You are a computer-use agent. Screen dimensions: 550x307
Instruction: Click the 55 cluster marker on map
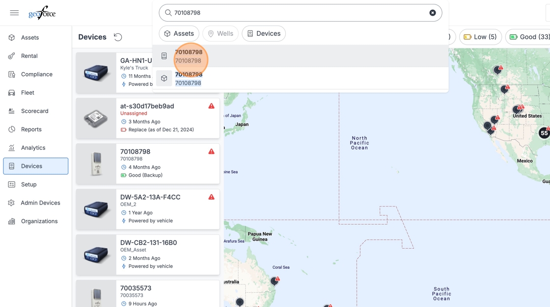[x=544, y=133]
